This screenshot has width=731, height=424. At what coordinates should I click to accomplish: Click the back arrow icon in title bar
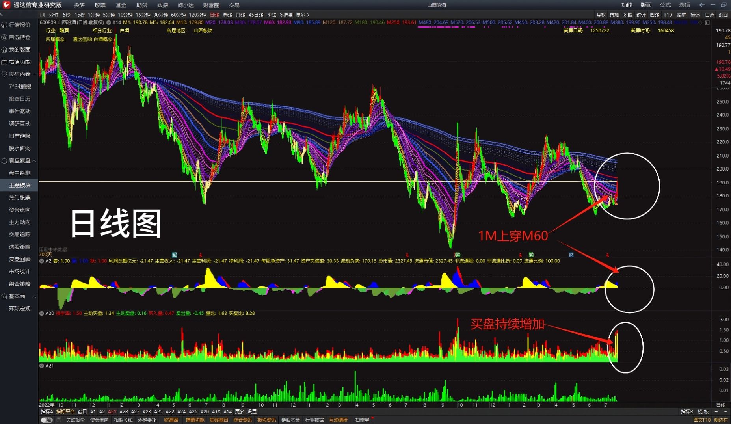tap(702, 5)
